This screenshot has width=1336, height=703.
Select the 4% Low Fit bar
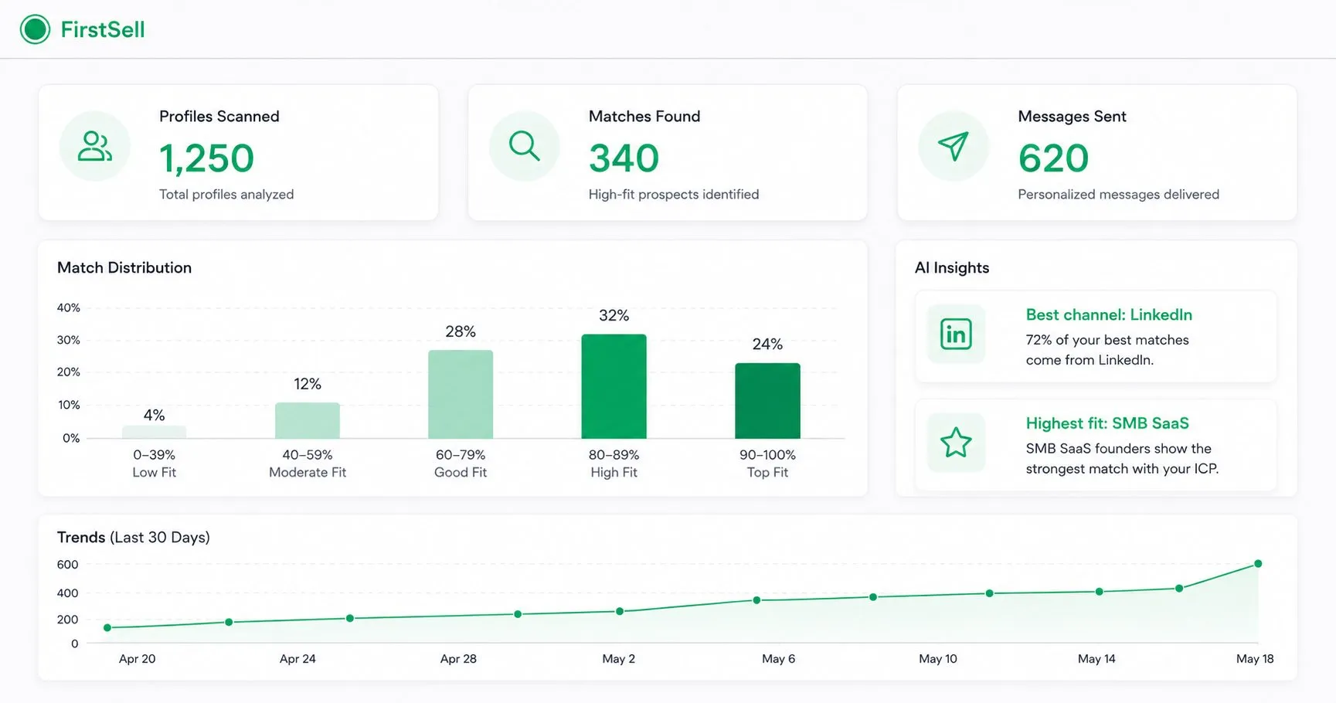pyautogui.click(x=154, y=432)
